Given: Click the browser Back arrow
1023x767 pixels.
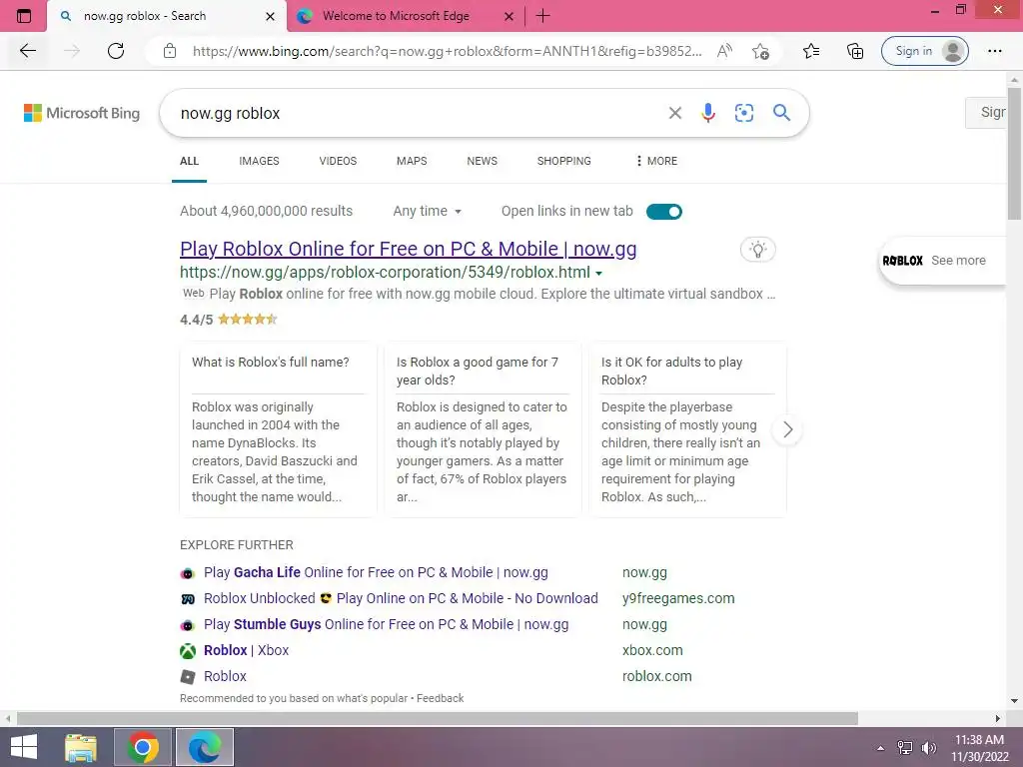Looking at the screenshot, I should [27, 51].
